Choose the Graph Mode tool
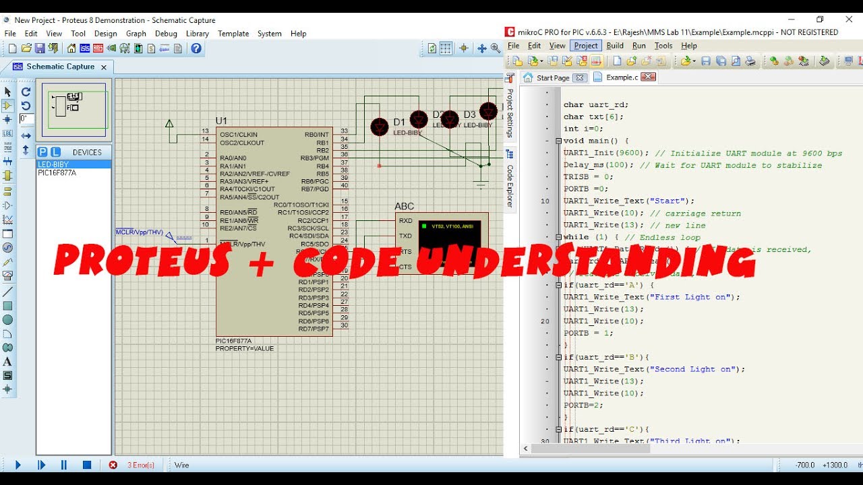This screenshot has height=485, width=863. (7, 220)
